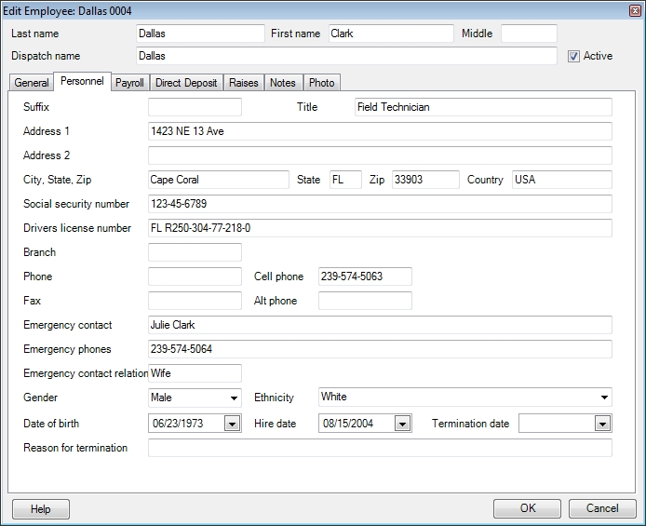This screenshot has height=526, width=646.
Task: Open the Raises tab
Action: point(244,83)
